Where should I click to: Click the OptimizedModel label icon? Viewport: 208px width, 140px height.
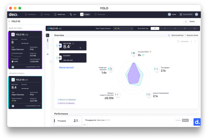point(169,35)
